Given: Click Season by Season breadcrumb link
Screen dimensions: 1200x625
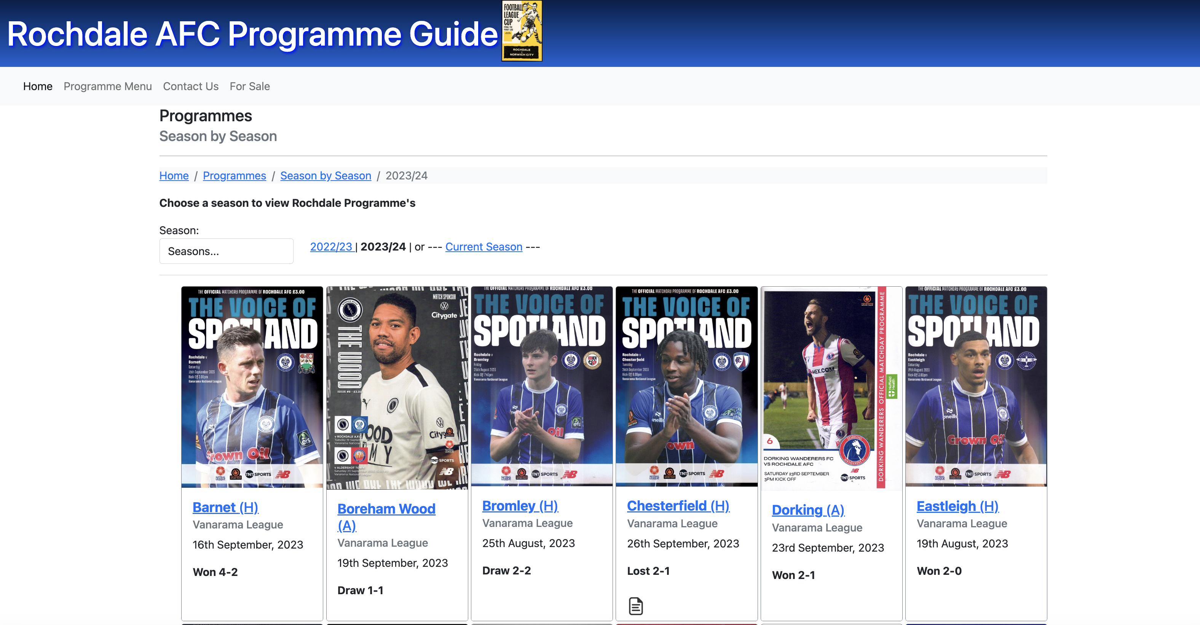Looking at the screenshot, I should 326,176.
